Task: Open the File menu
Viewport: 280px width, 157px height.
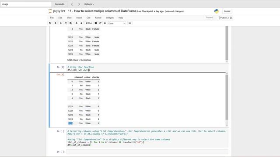Action: (x=52, y=18)
